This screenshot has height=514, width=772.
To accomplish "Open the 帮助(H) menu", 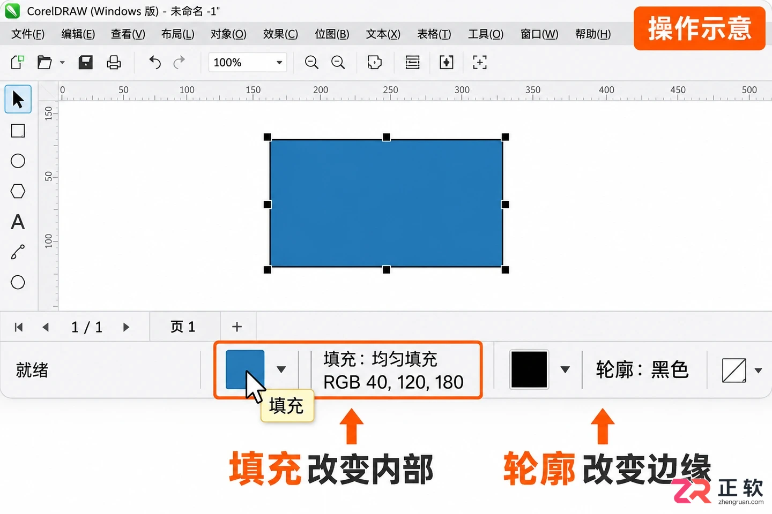I will pyautogui.click(x=593, y=34).
